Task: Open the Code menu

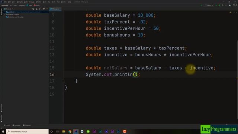Action: pos(26,2)
